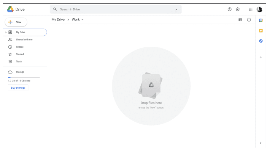Click the storage usage bar
The height and width of the screenshot is (149, 267).
pos(24,78)
